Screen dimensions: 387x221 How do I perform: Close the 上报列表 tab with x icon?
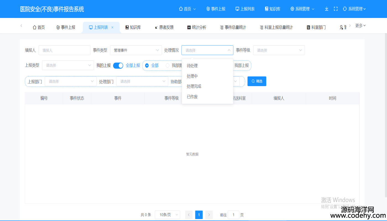(112, 27)
